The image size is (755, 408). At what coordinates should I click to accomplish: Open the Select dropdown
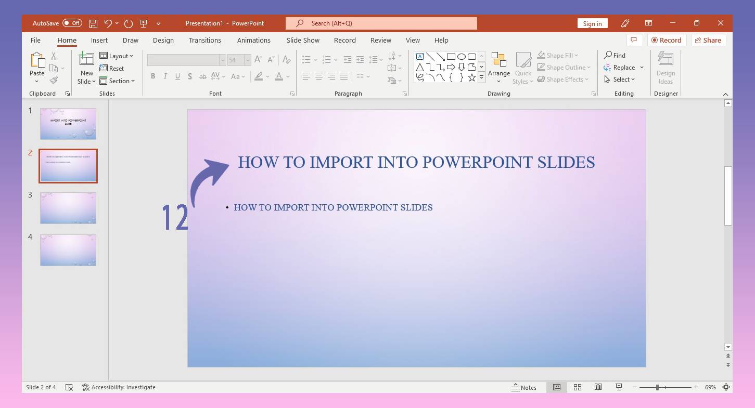620,80
